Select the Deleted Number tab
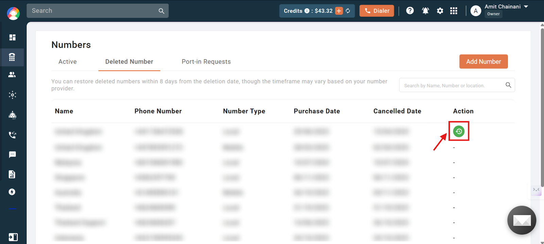The image size is (544, 244). (x=129, y=62)
